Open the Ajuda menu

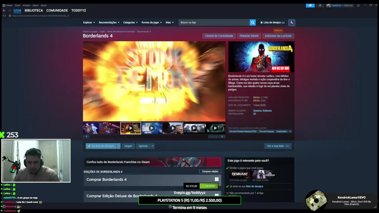coord(44,5)
